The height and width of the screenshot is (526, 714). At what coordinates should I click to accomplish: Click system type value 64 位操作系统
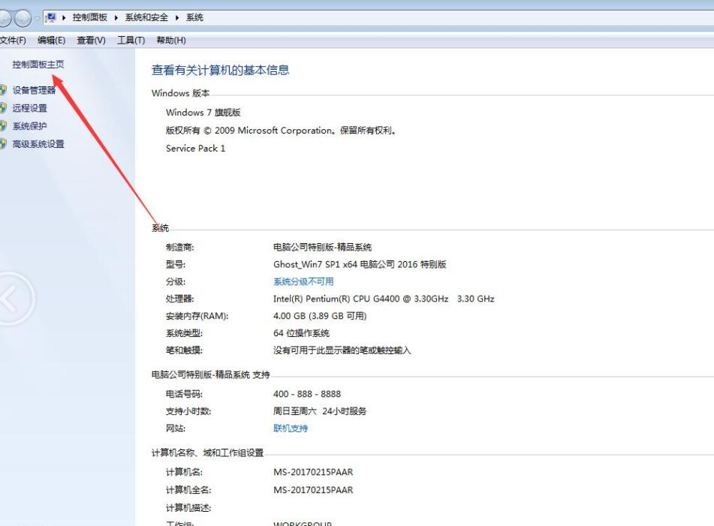(x=301, y=333)
